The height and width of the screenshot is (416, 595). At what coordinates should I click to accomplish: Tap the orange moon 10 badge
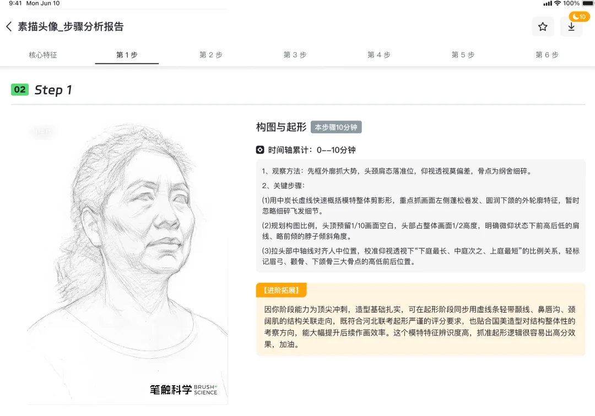(579, 17)
